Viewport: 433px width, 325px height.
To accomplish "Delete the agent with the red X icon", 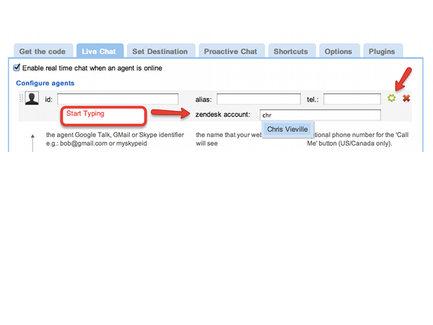I will (406, 99).
